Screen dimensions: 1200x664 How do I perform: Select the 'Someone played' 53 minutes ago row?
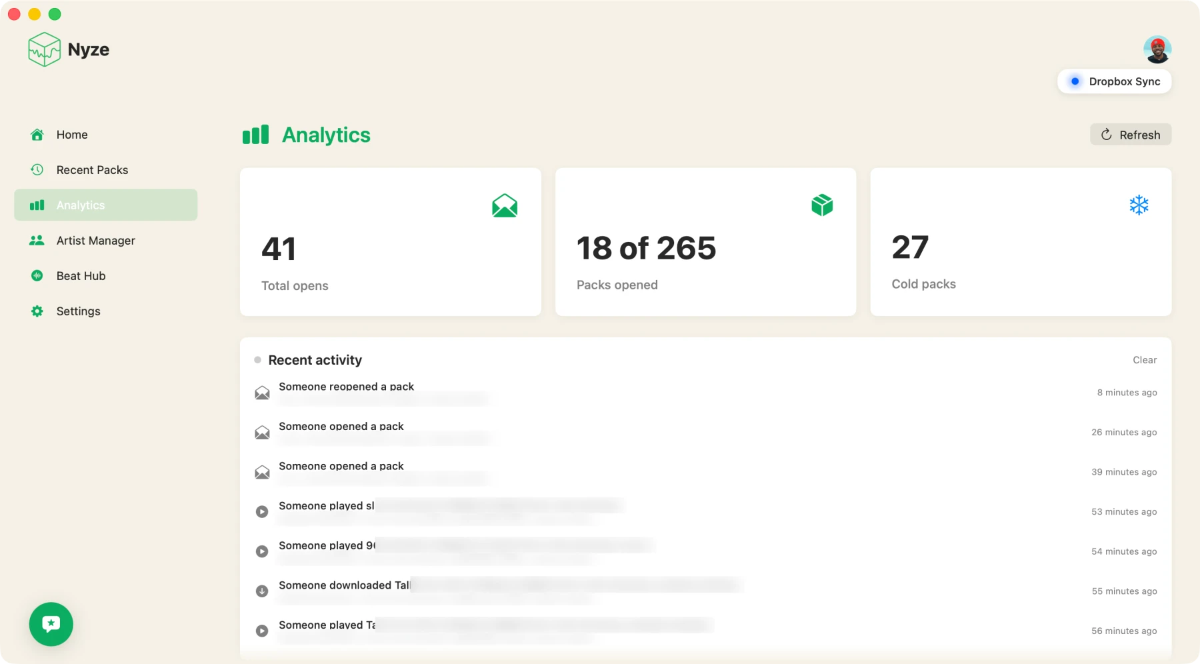pos(705,512)
